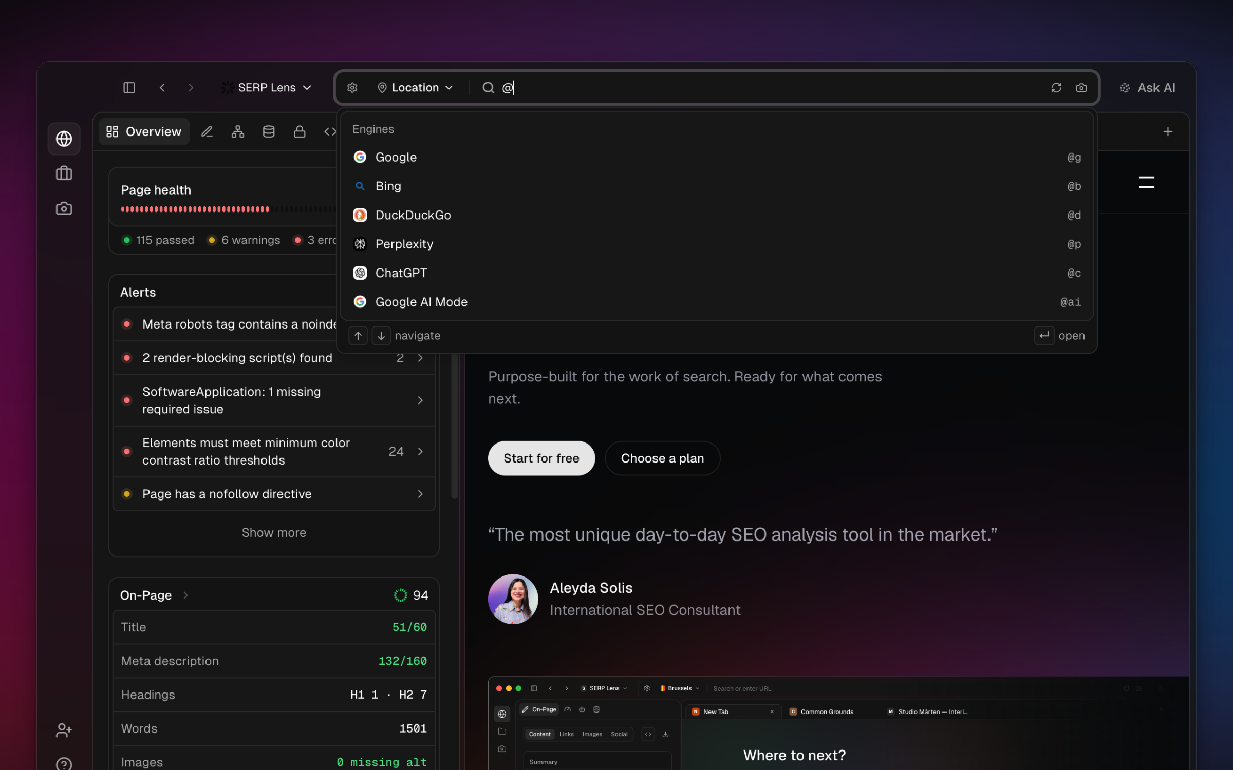
Task: Click the Aleyda Solis name text
Action: click(x=591, y=588)
